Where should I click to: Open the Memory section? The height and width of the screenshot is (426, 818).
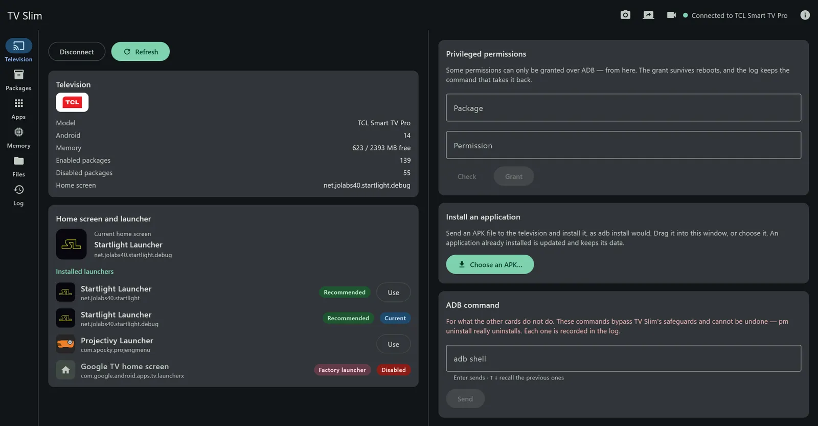(x=18, y=138)
